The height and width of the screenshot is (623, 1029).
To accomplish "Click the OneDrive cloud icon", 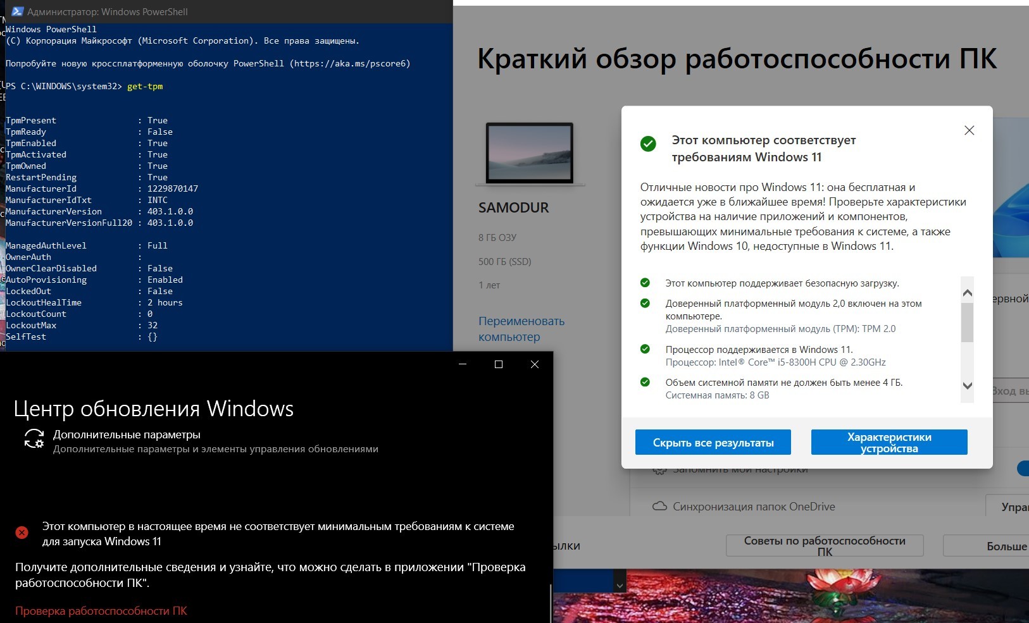I will pos(659,507).
